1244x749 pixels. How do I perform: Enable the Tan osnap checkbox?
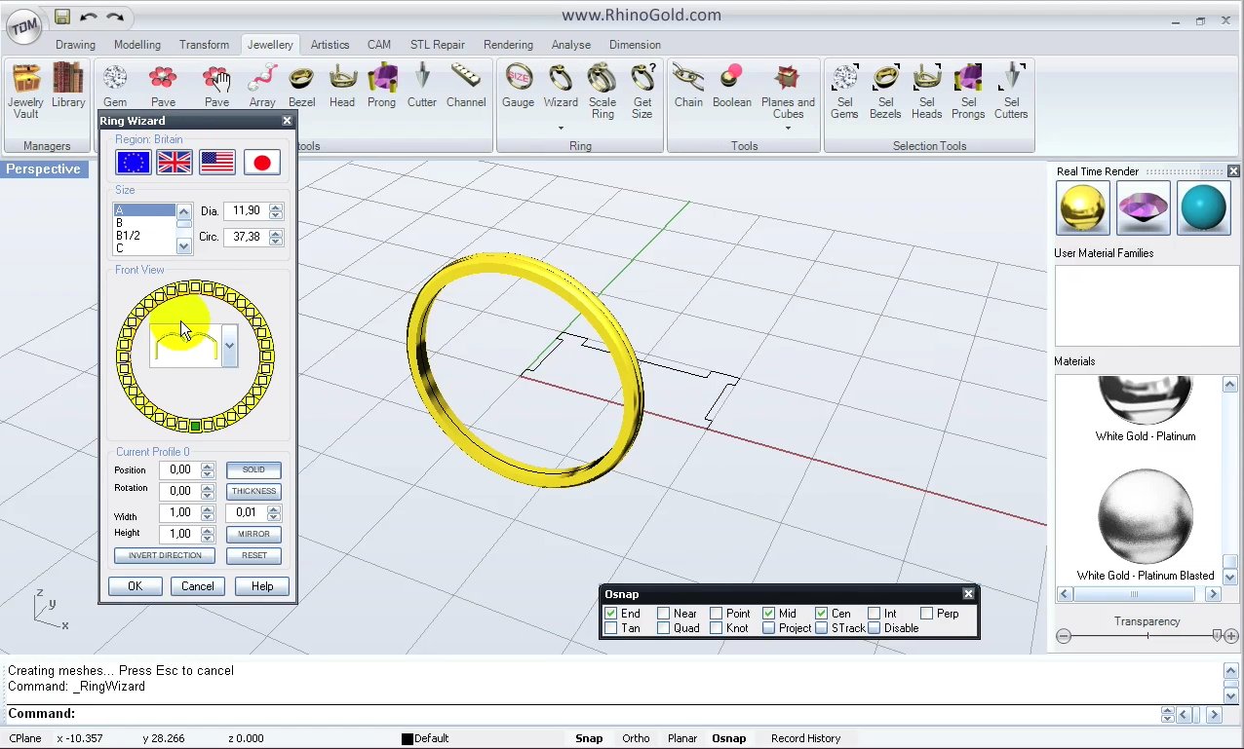pos(611,628)
